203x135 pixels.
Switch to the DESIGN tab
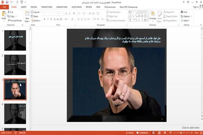tap(34, 7)
